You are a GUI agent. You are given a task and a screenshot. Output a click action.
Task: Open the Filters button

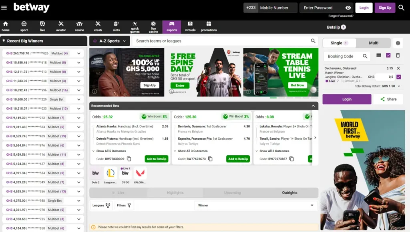(x=124, y=205)
